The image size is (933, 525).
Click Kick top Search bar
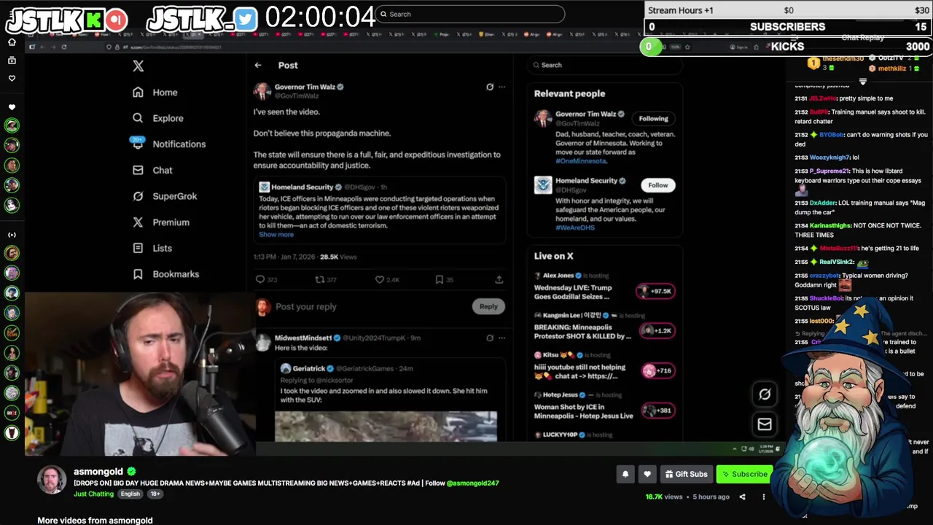pos(470,14)
